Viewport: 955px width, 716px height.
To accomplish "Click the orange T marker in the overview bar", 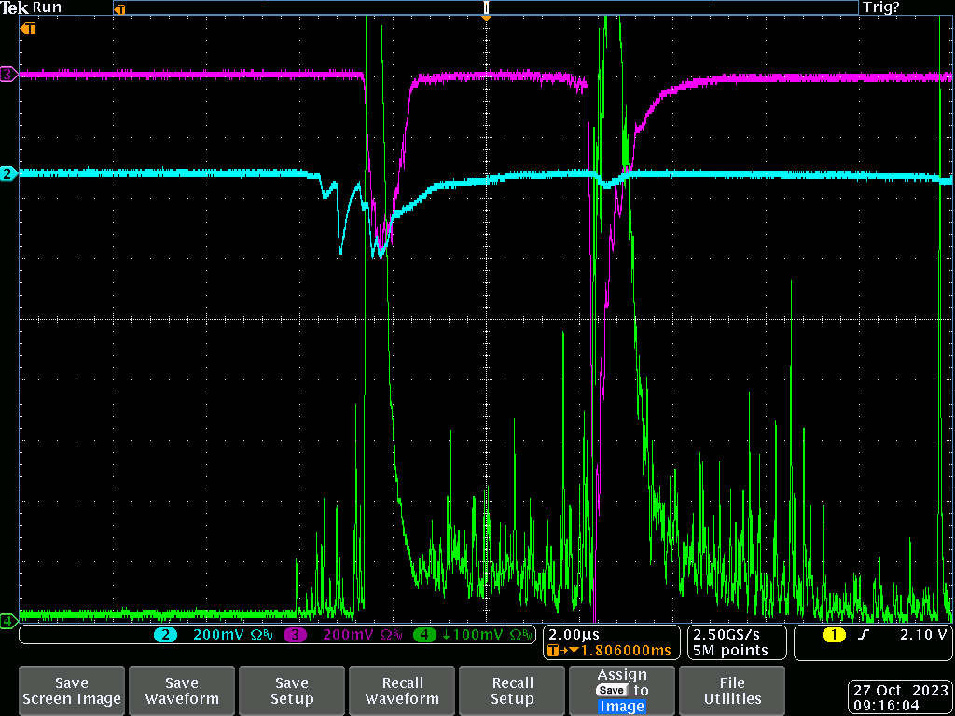I will pyautogui.click(x=119, y=8).
